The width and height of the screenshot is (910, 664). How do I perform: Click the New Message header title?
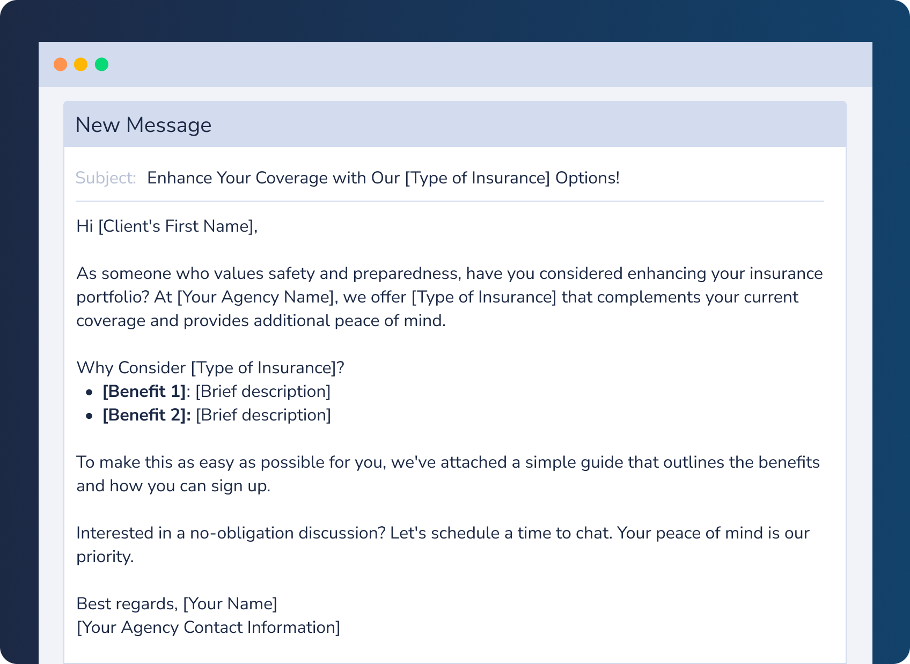coord(143,125)
